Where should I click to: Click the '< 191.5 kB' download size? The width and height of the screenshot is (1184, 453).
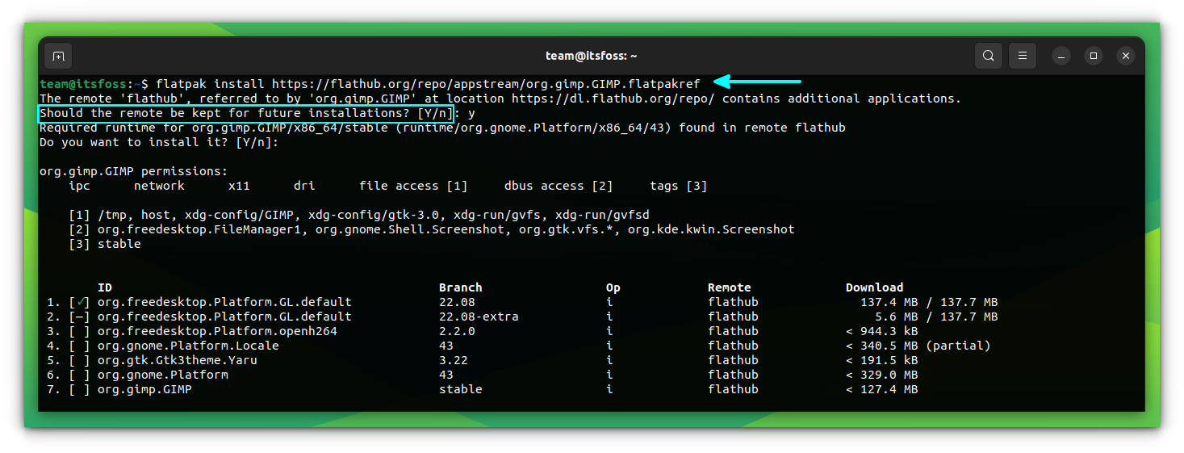pos(882,360)
